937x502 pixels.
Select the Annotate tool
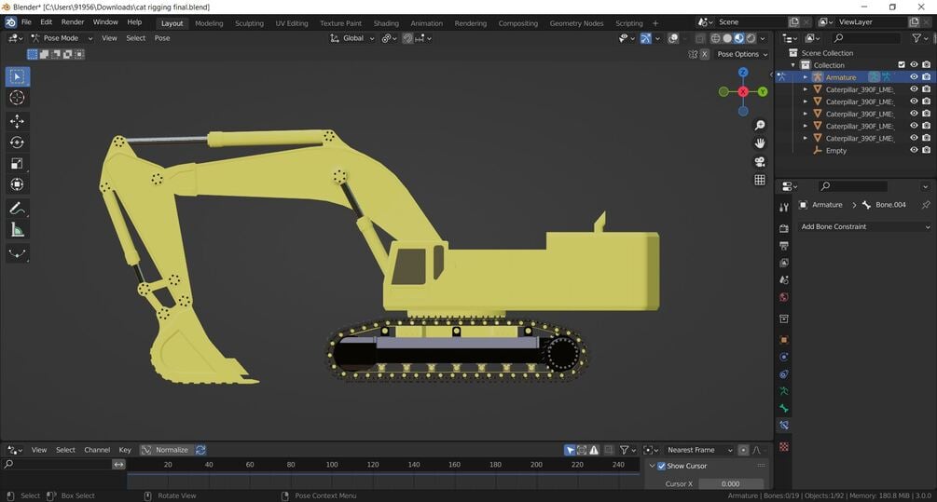point(17,208)
